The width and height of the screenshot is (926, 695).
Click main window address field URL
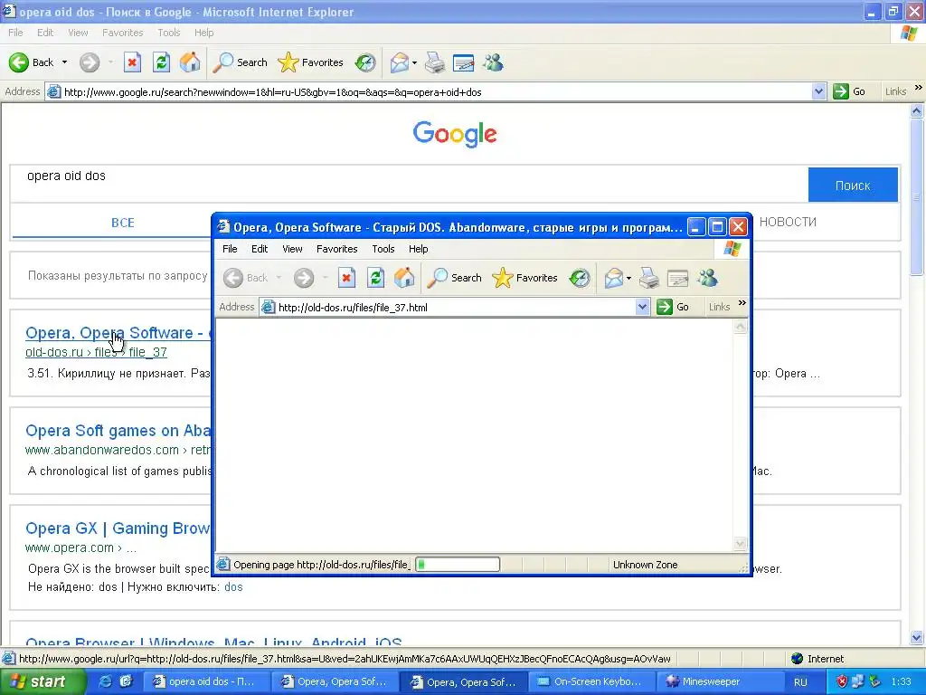click(437, 91)
